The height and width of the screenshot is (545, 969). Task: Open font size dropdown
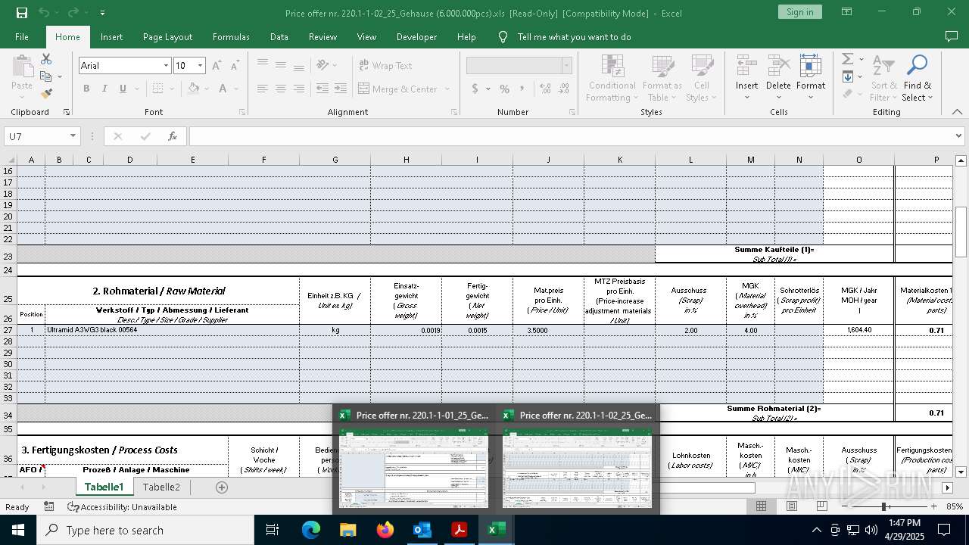click(200, 66)
